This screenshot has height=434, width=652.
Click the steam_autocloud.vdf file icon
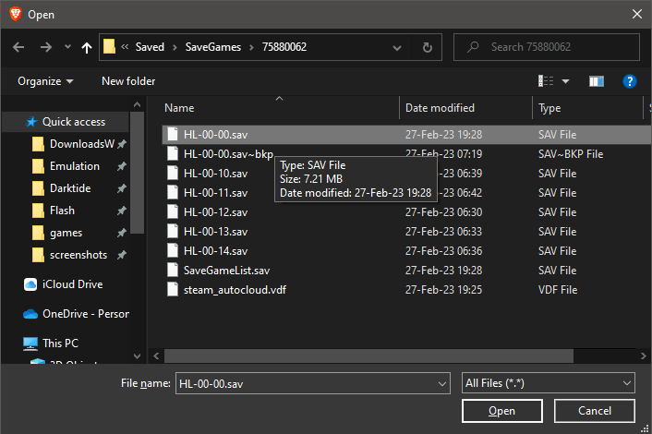point(172,289)
